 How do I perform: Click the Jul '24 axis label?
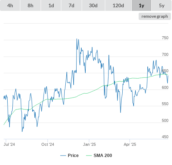9,144
